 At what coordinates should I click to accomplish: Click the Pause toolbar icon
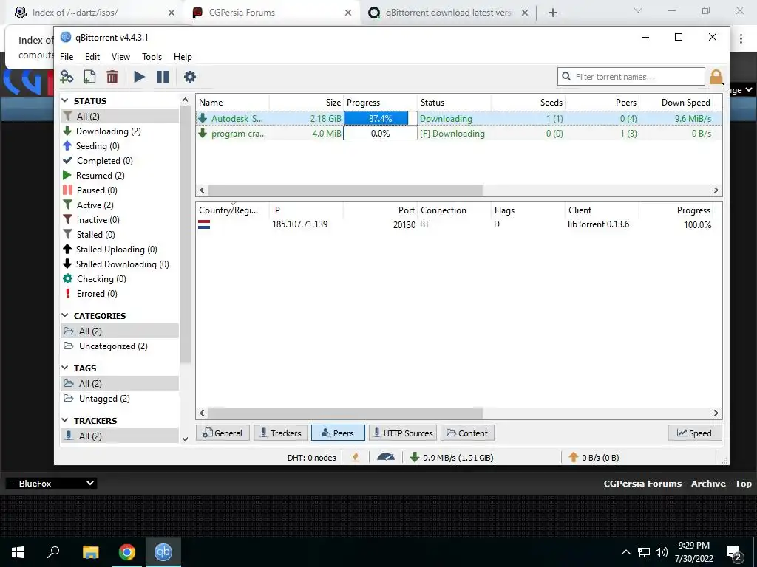[163, 77]
